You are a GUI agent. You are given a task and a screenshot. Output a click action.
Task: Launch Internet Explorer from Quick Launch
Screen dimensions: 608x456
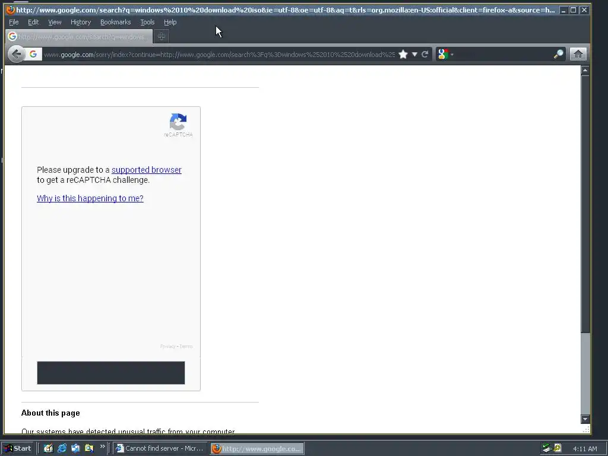pyautogui.click(x=62, y=448)
